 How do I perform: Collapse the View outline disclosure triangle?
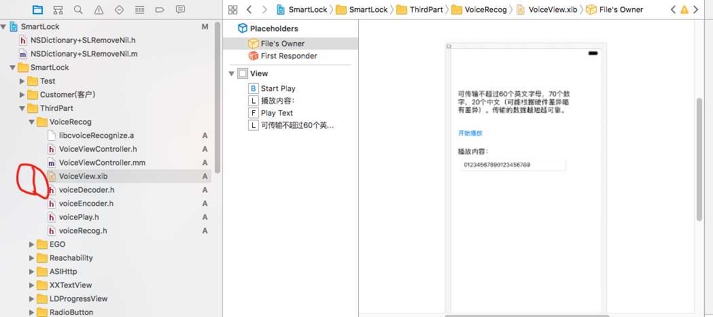pyautogui.click(x=232, y=73)
